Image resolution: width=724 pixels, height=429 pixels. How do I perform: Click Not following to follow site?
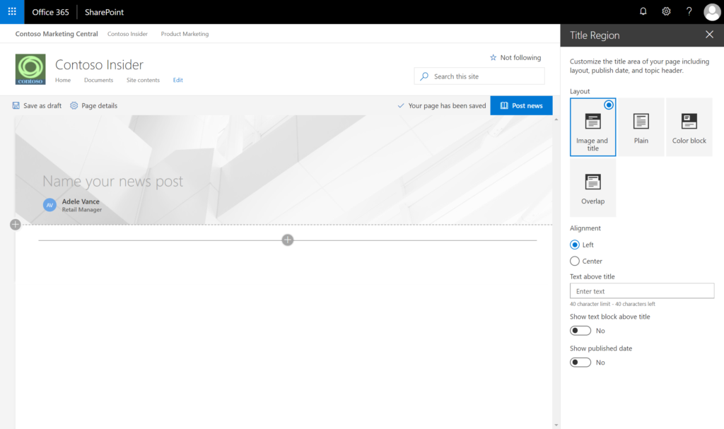tap(520, 57)
